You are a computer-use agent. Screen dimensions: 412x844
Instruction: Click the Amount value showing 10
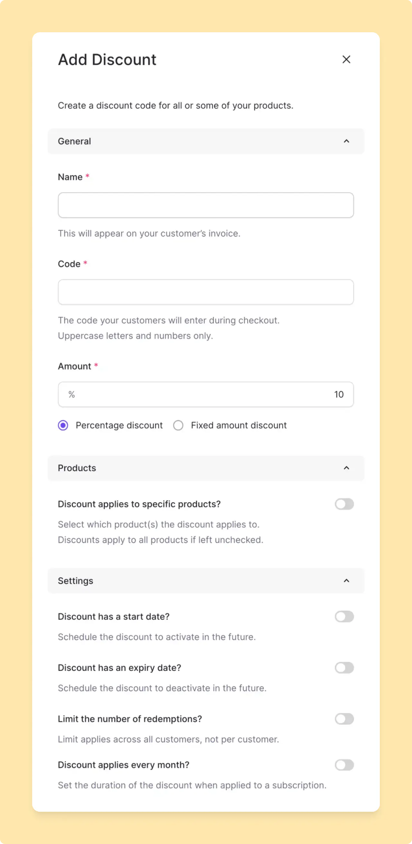339,395
